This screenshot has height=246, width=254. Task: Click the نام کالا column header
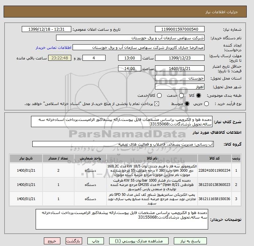pos(152,158)
